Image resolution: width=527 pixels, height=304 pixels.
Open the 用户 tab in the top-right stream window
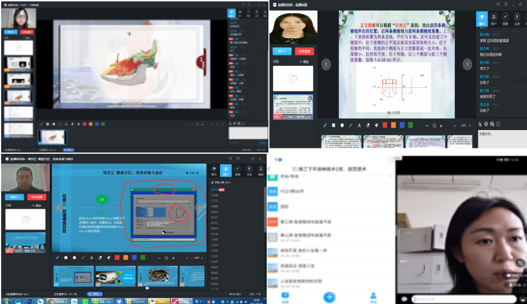493,18
